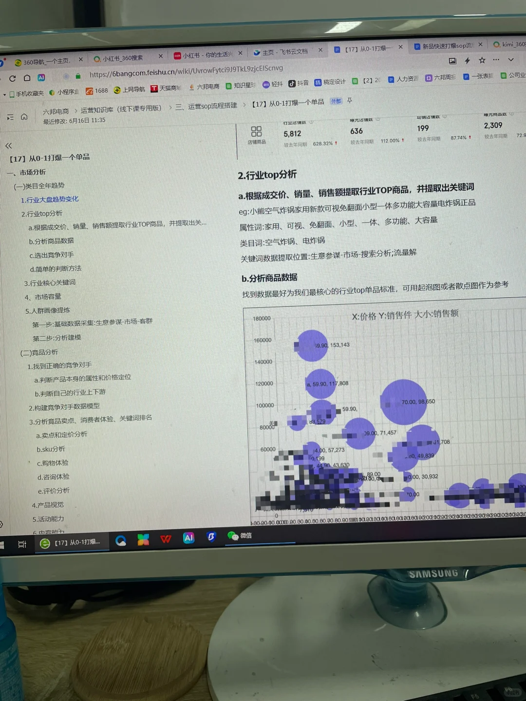Go to outline item 1.找到正确的竞争对手
The image size is (526, 701).
pyautogui.click(x=59, y=366)
